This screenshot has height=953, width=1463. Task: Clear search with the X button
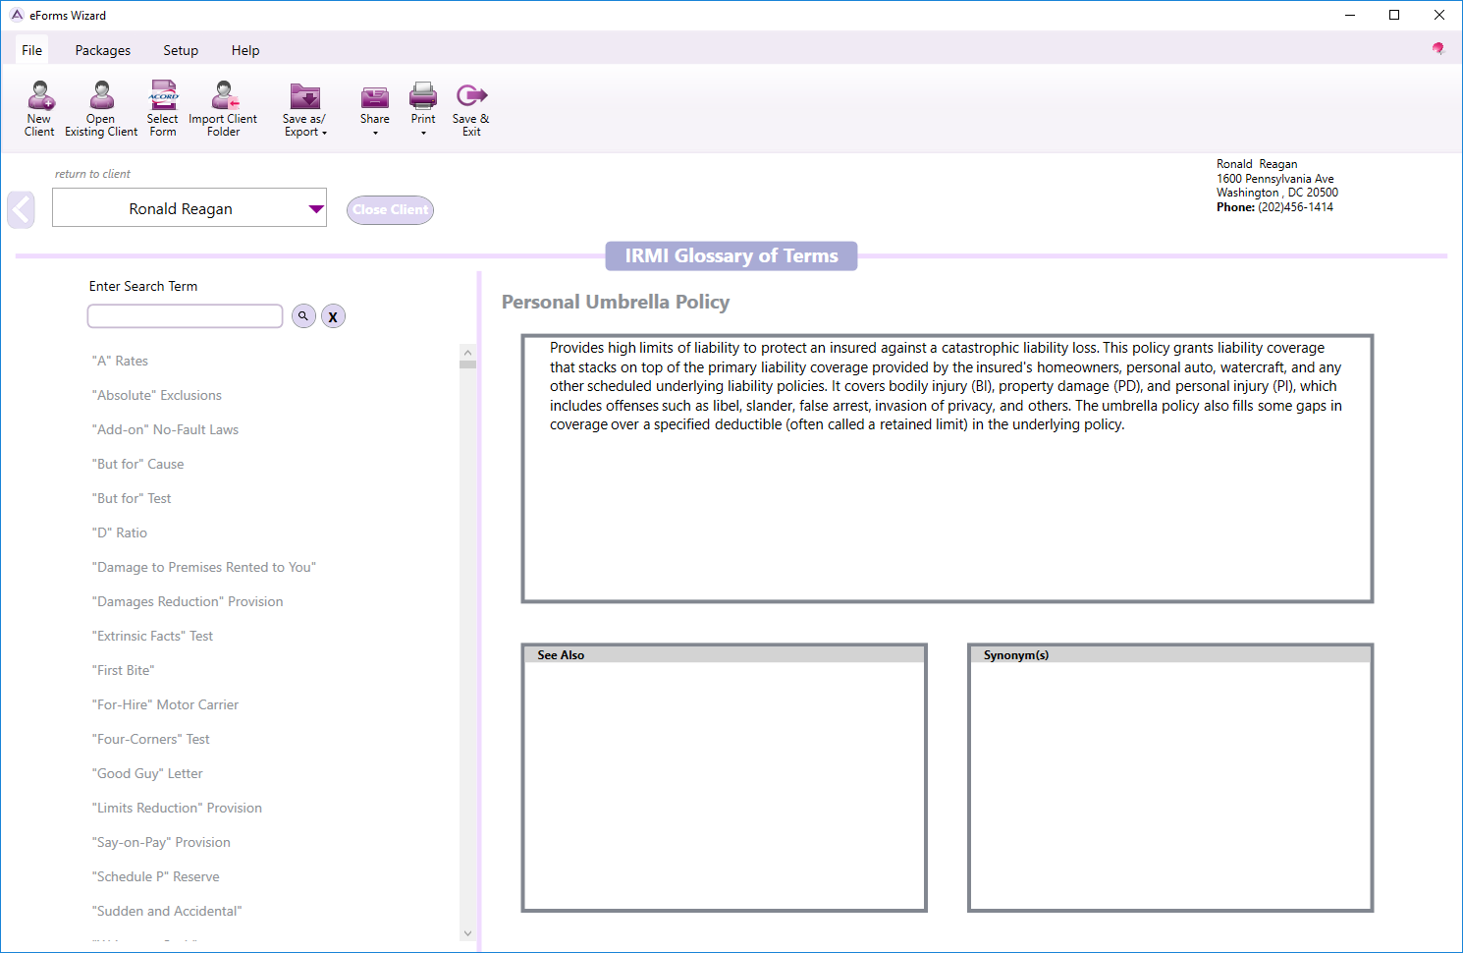334,316
